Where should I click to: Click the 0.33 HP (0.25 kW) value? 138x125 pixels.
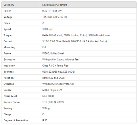tap(52, 11)
